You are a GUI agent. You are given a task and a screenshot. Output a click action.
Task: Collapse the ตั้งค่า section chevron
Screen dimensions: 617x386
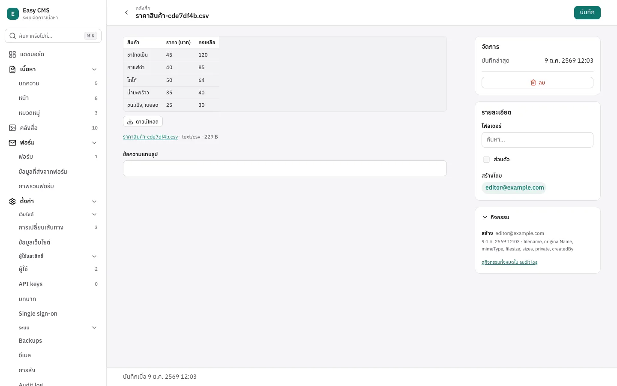tap(94, 202)
